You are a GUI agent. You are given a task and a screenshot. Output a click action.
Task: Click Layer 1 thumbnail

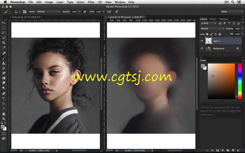click(209, 41)
